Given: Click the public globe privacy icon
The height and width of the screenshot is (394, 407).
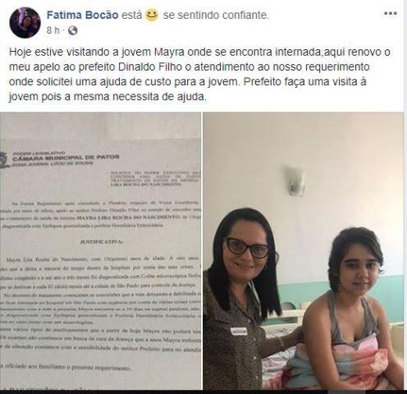Looking at the screenshot, I should tap(72, 30).
